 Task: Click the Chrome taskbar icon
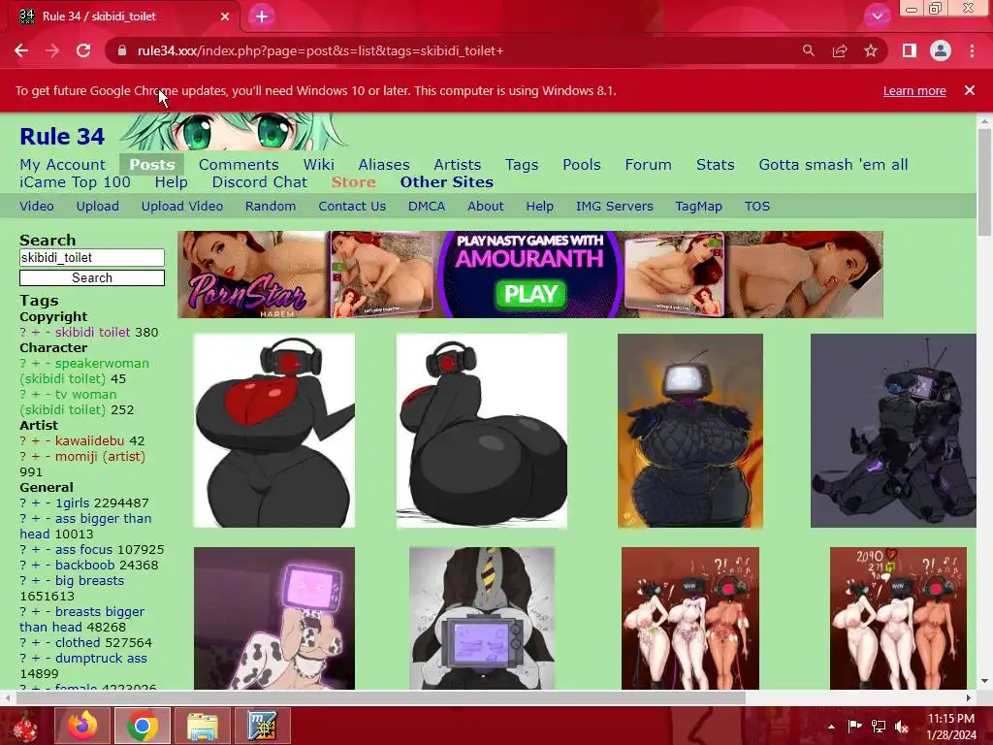click(143, 726)
